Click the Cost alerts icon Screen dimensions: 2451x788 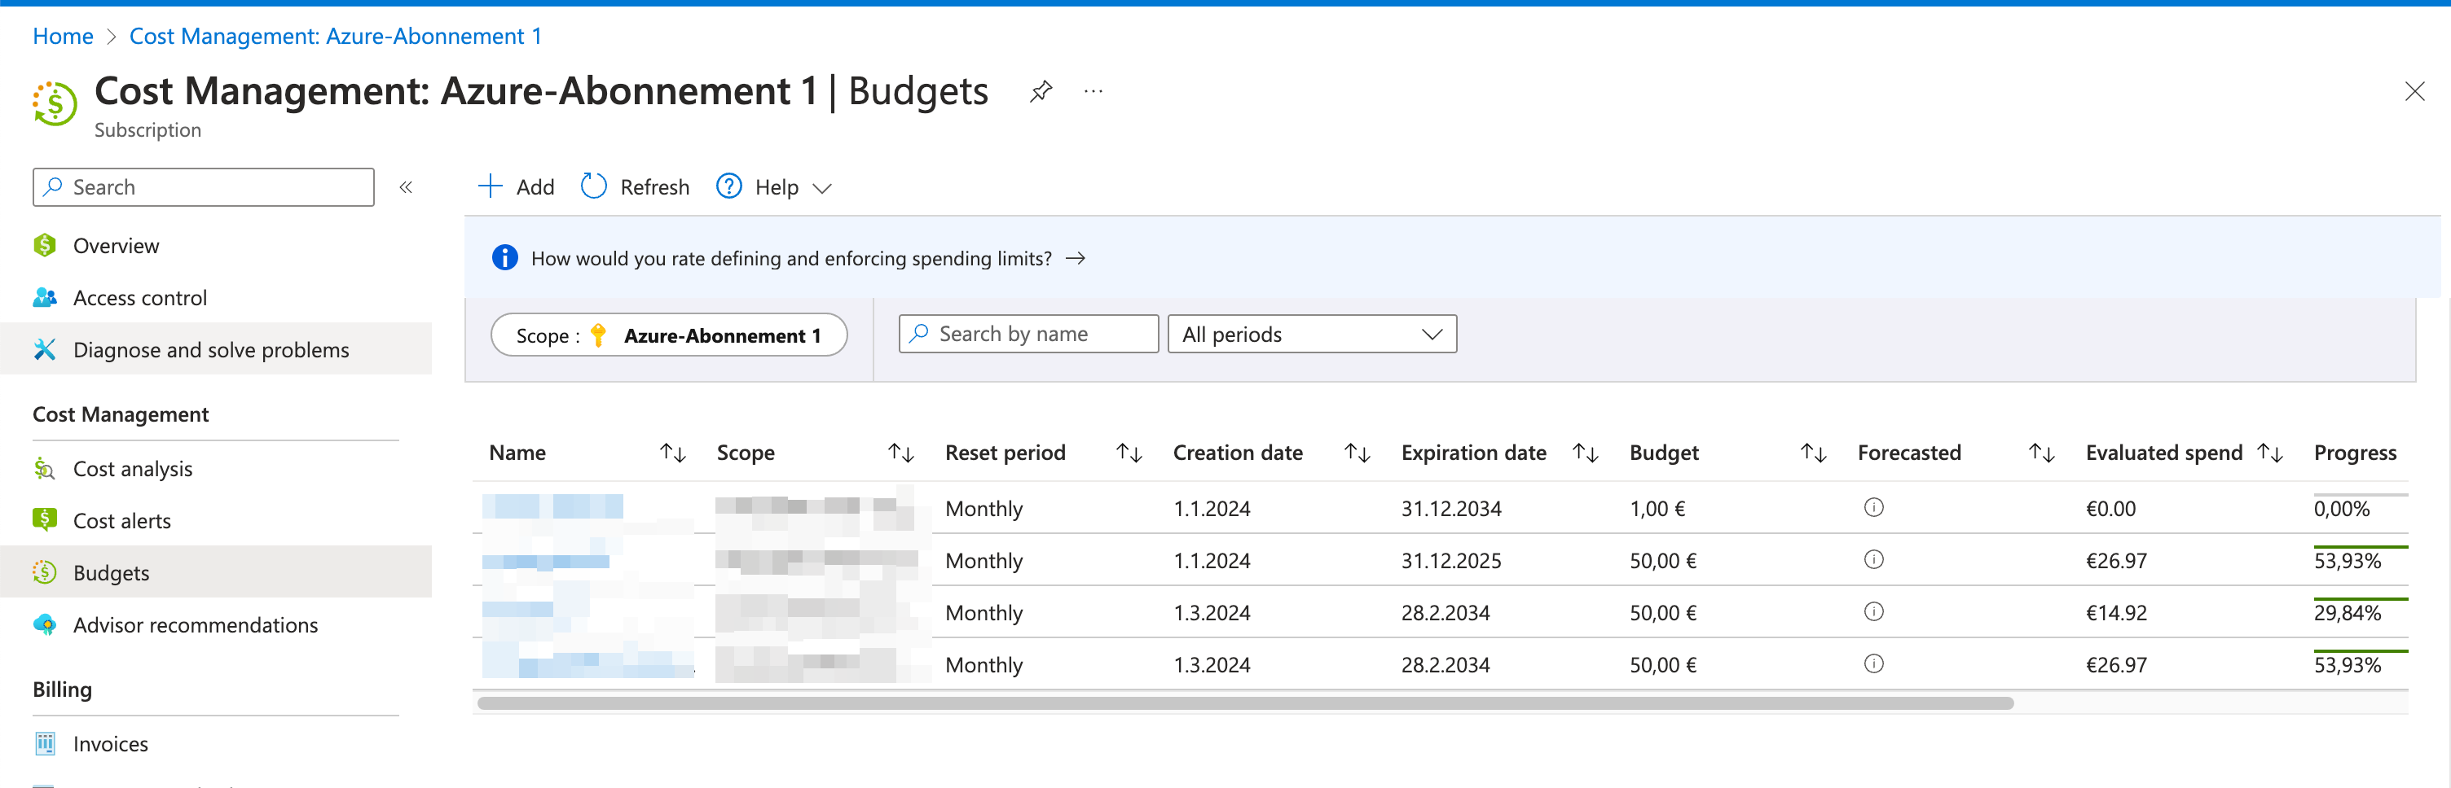(x=45, y=520)
